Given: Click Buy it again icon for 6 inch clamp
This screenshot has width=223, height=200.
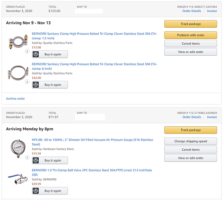Looking at the screenshot, I should coord(36,85).
